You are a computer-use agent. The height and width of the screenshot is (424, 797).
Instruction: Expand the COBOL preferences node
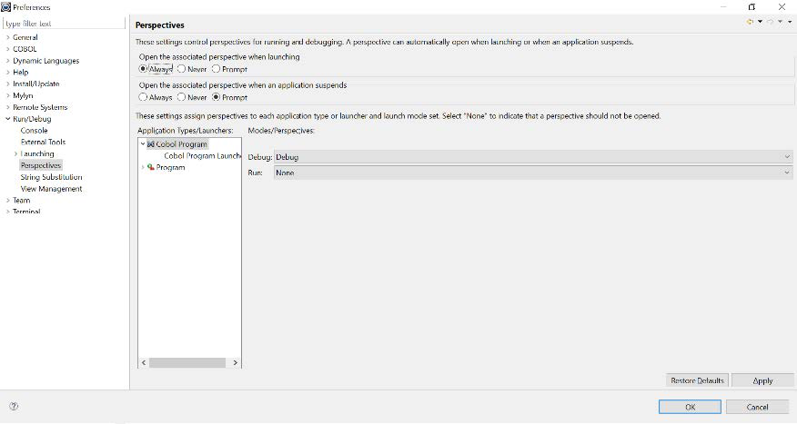(x=7, y=49)
